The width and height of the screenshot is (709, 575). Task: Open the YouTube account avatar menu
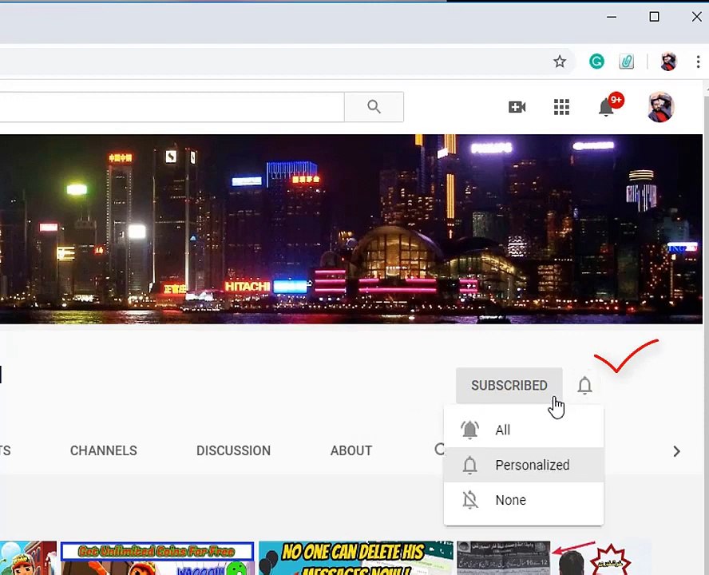click(x=660, y=107)
